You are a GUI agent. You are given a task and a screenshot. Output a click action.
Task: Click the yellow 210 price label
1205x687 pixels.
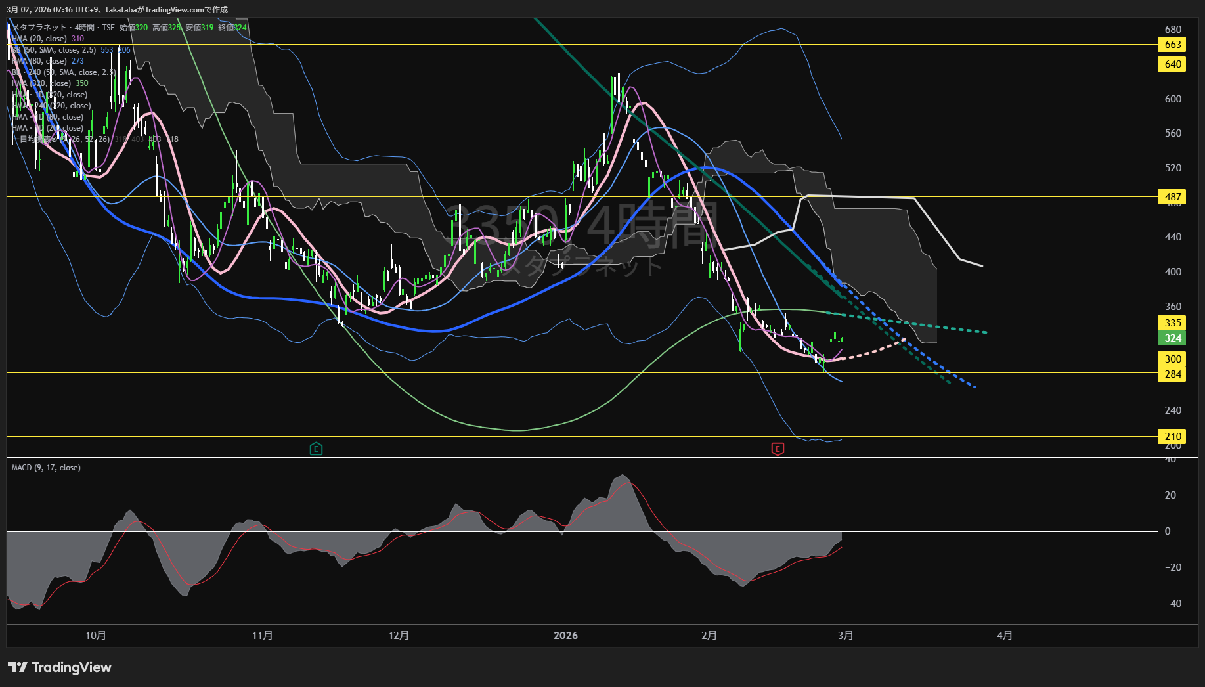coord(1173,437)
